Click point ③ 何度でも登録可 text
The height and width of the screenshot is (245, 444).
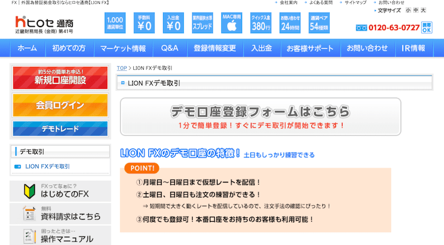click(225, 220)
